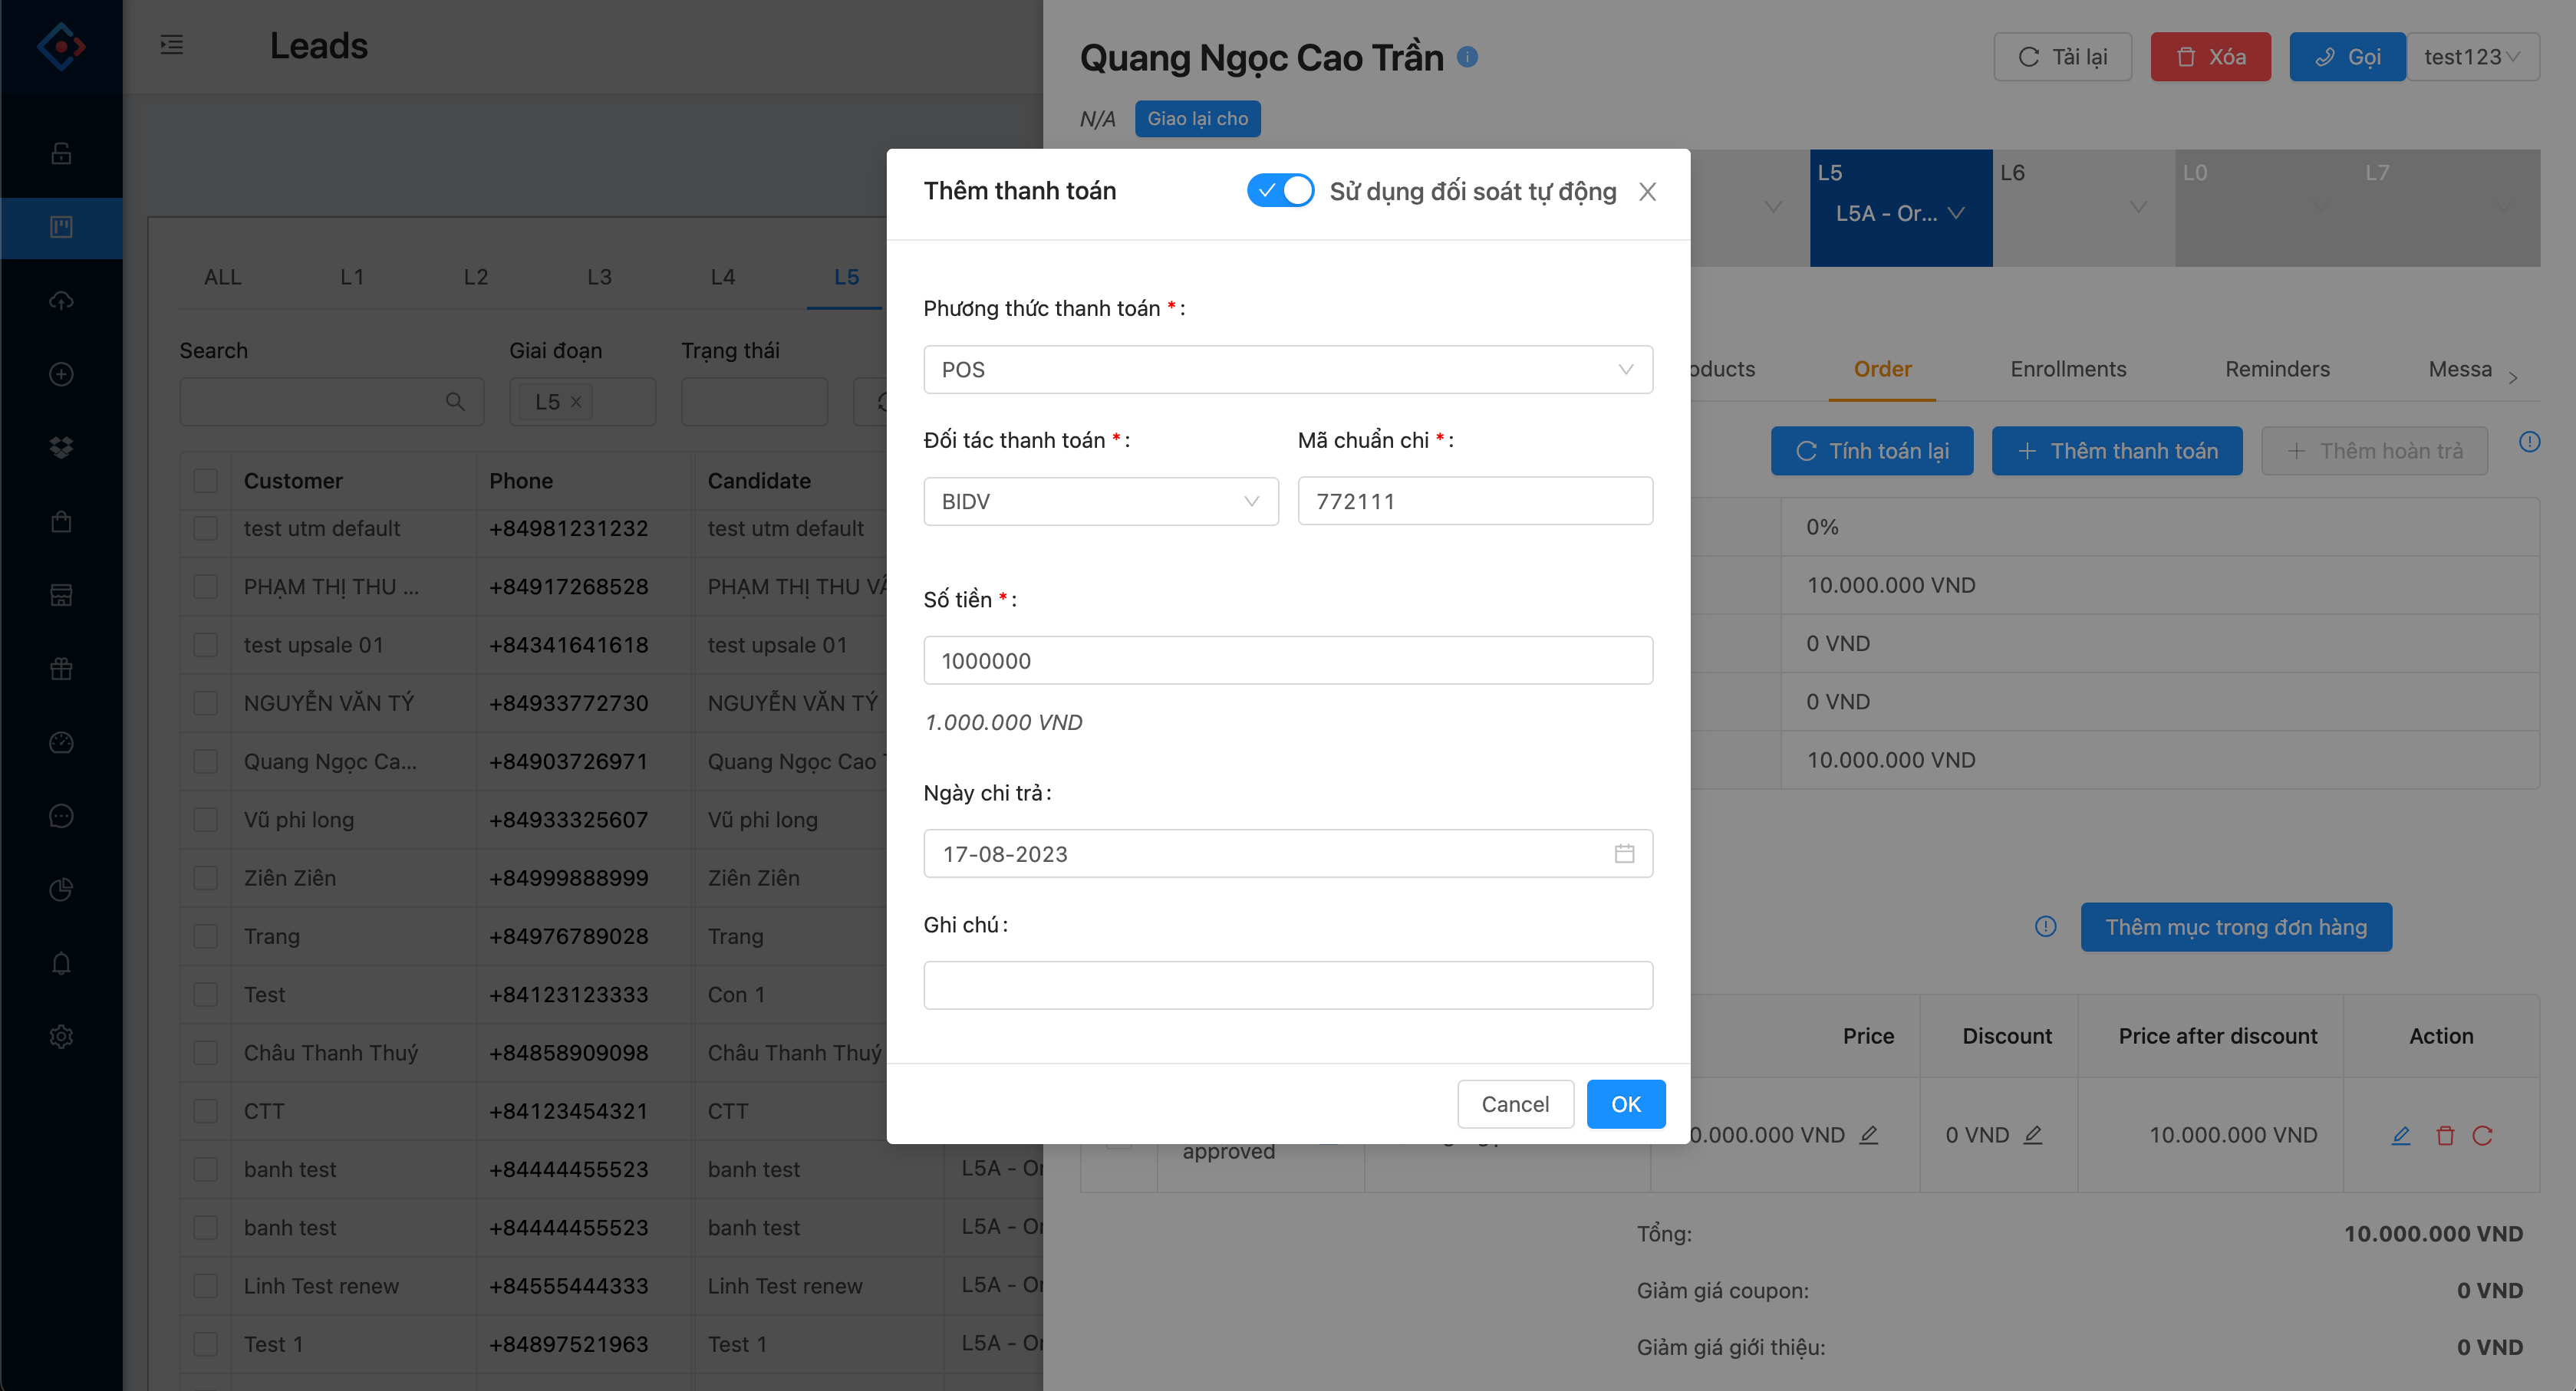
Task: Toggle the automatic reconciliation switch off
Action: 1280,190
